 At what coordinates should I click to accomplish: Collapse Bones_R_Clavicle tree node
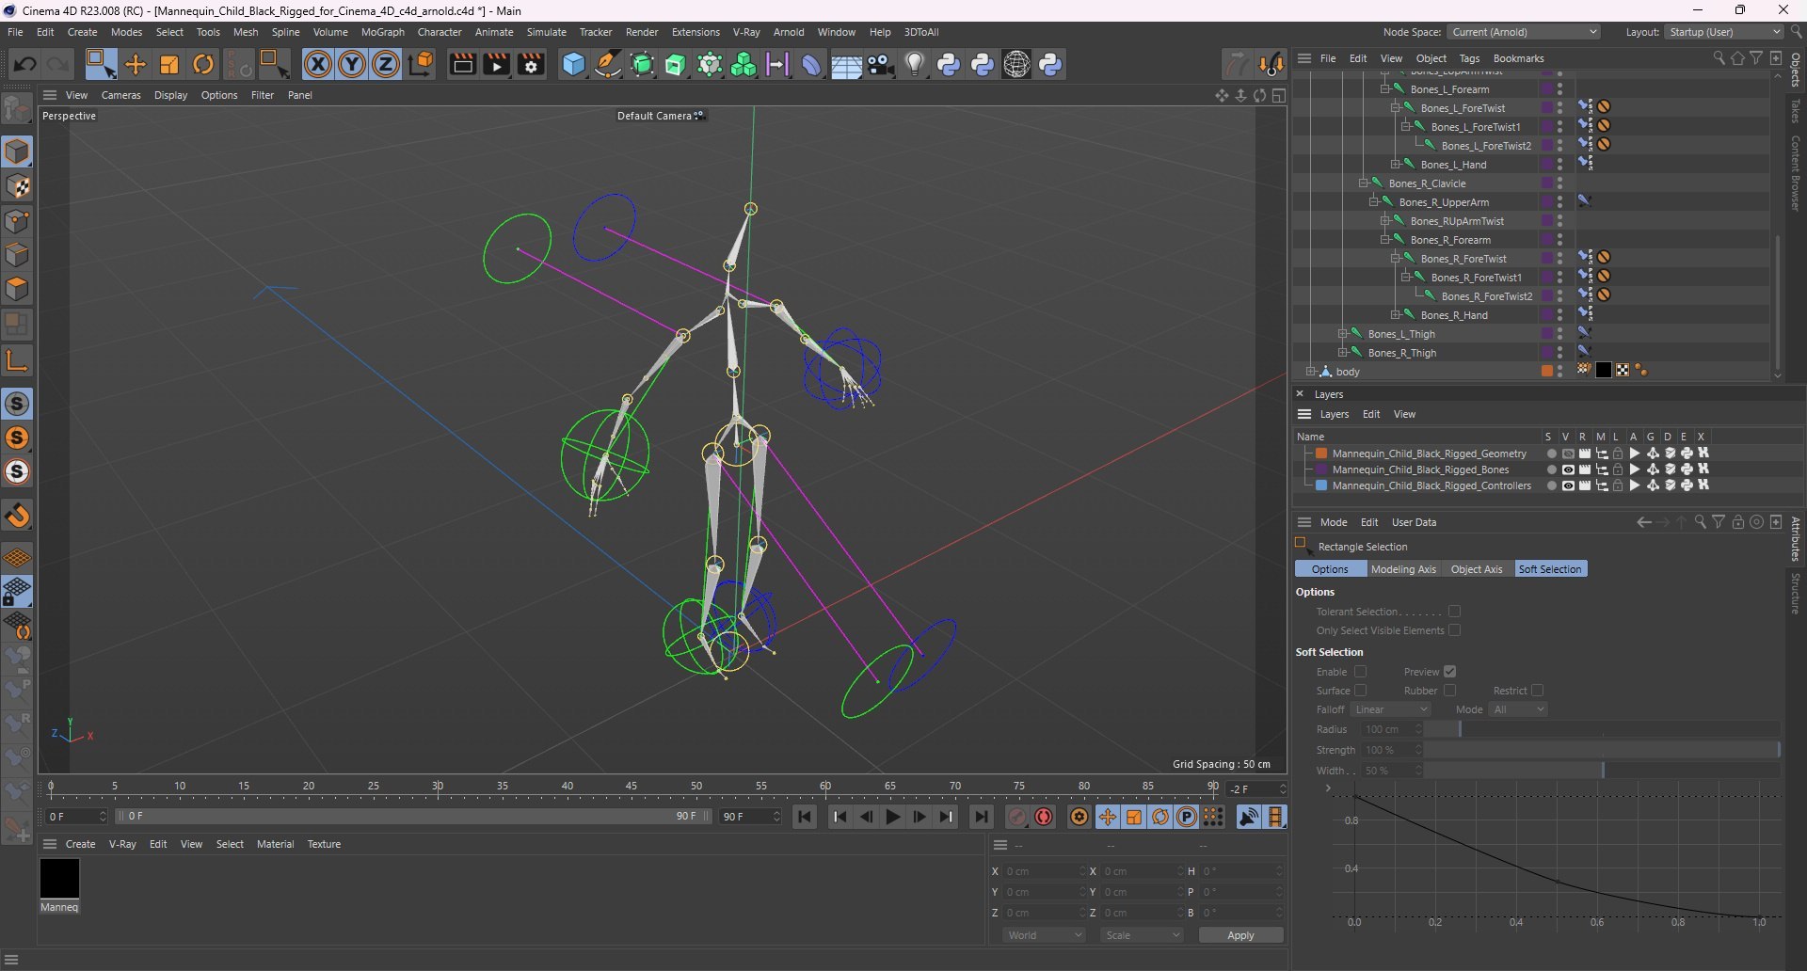[1364, 183]
